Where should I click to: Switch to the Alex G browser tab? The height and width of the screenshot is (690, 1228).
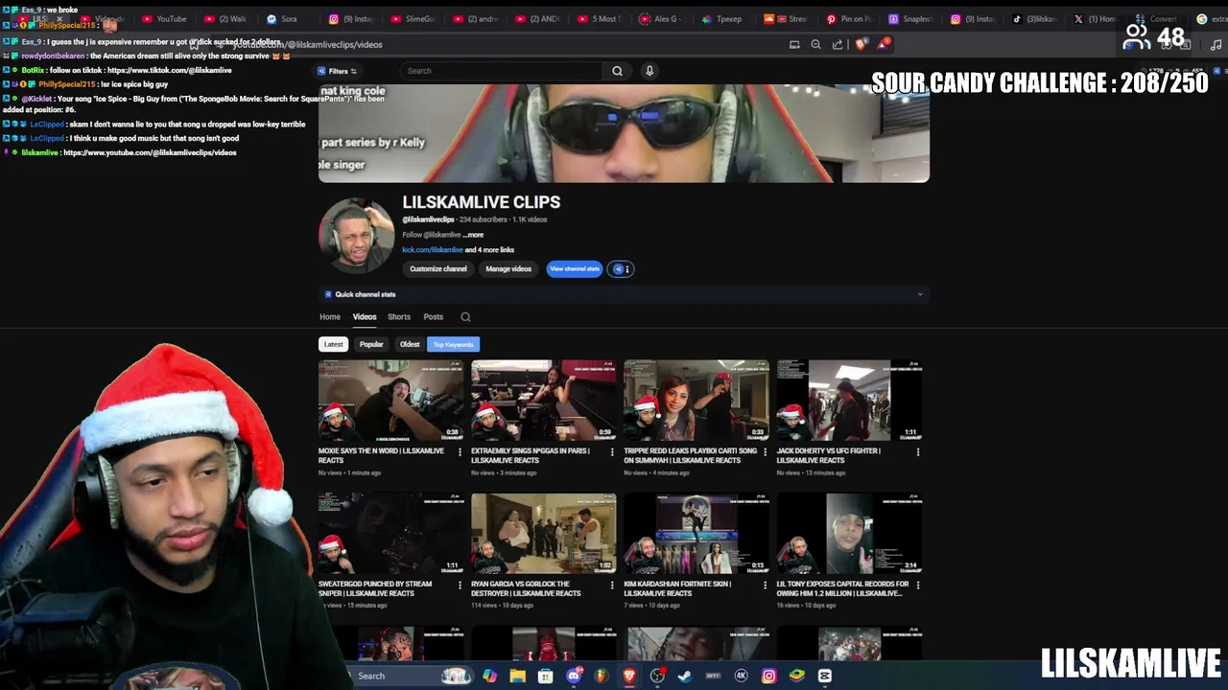coord(662,19)
